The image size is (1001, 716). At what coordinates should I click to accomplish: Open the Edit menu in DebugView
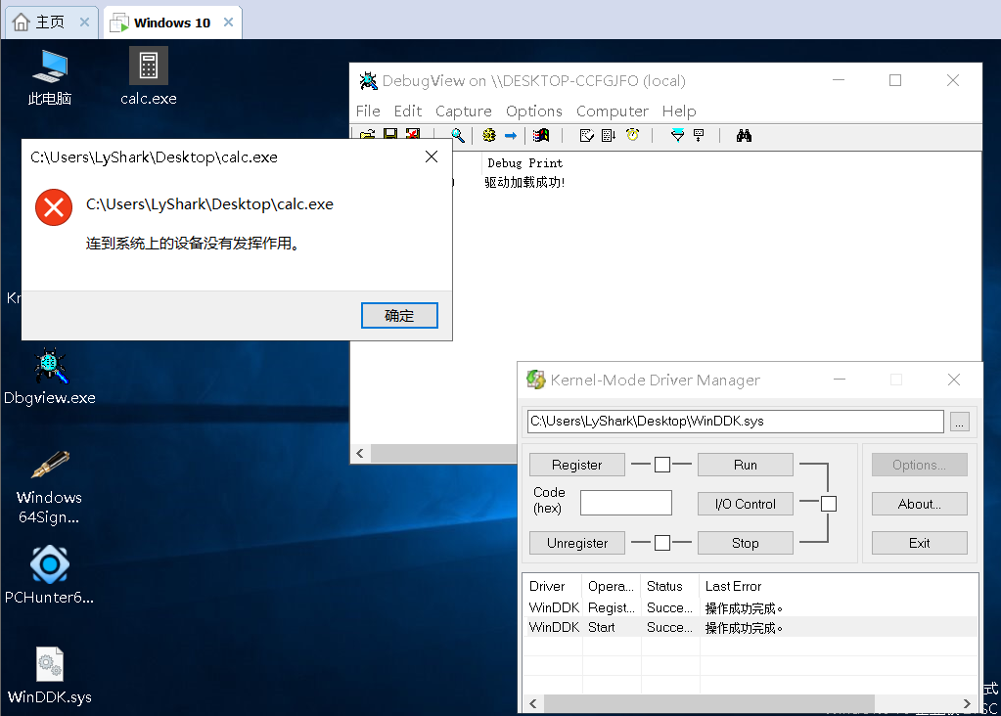[x=407, y=112]
